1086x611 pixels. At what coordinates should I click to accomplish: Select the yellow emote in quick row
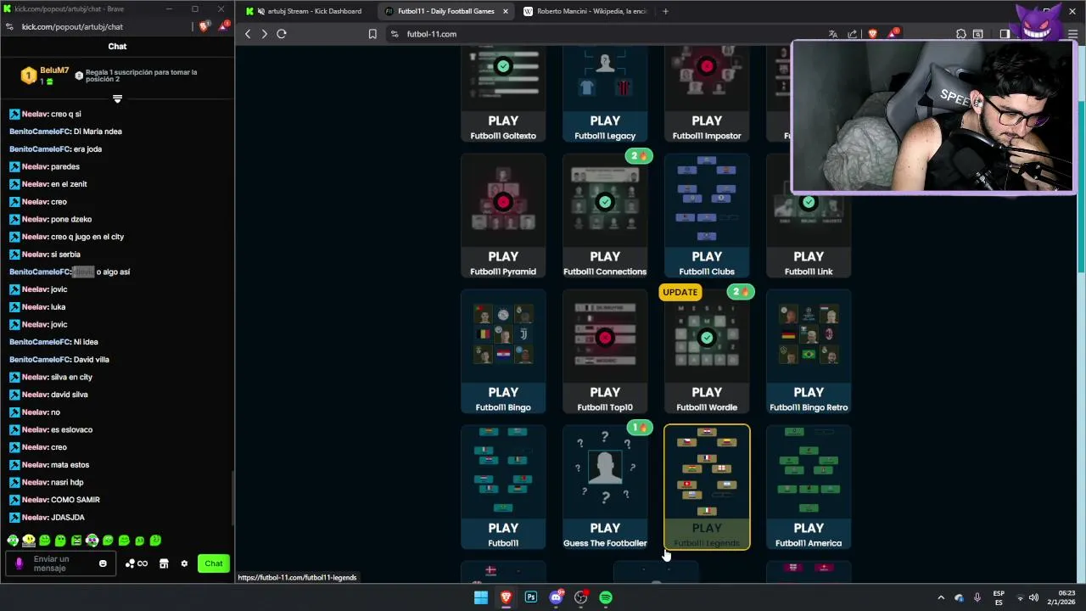click(x=29, y=541)
